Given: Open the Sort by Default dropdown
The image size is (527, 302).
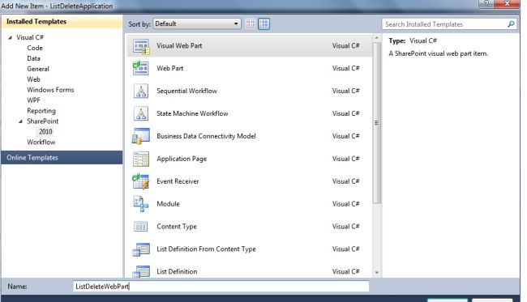Looking at the screenshot, I should coord(197,23).
